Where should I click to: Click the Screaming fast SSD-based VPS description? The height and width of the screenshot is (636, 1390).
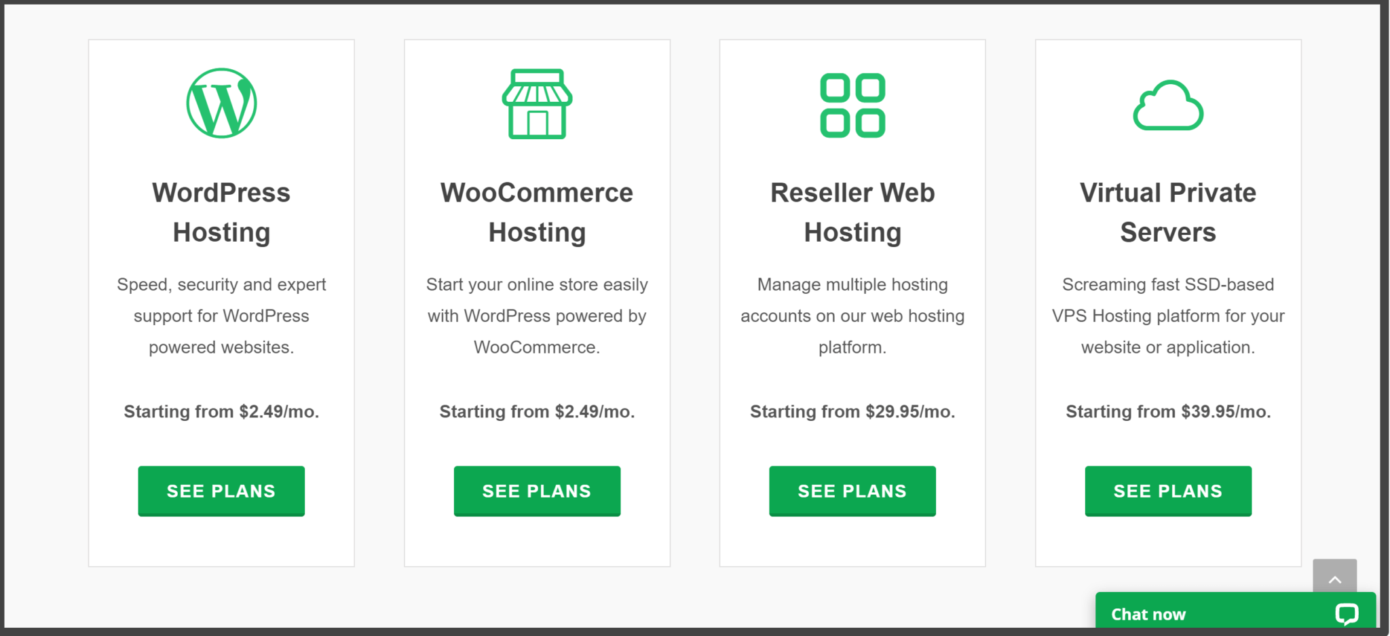point(1168,316)
